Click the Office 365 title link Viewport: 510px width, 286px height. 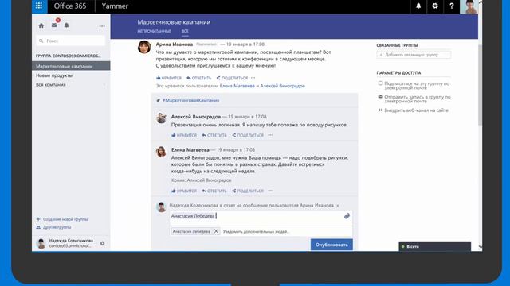70,6
